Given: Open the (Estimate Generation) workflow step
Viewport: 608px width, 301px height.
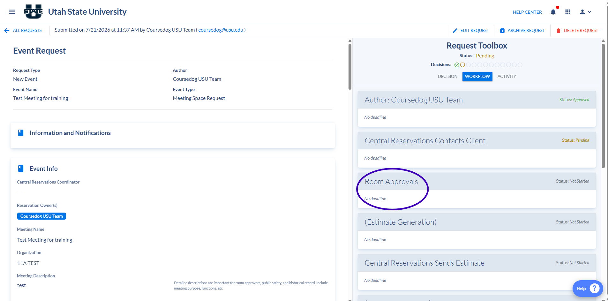Looking at the screenshot, I should [477, 222].
